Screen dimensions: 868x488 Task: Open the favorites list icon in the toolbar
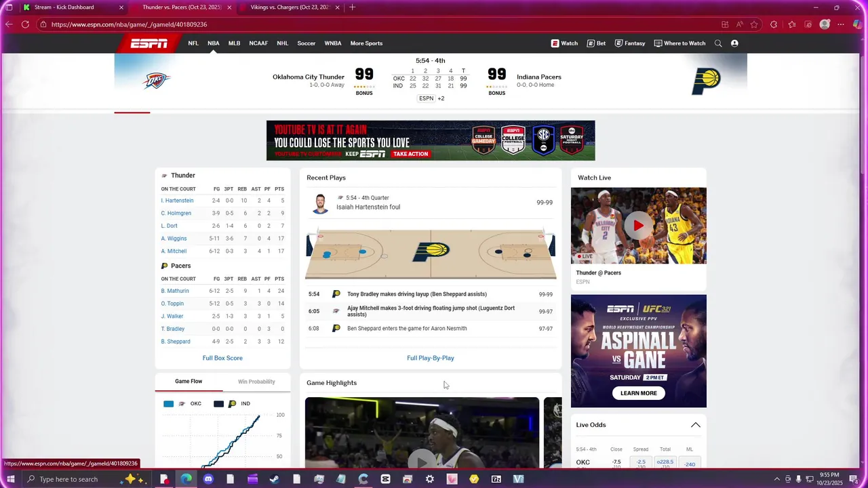click(x=791, y=24)
